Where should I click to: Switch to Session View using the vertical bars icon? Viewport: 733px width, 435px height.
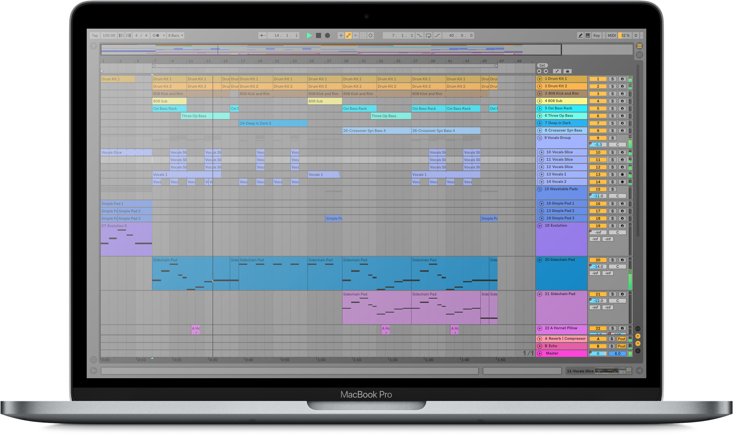(639, 55)
